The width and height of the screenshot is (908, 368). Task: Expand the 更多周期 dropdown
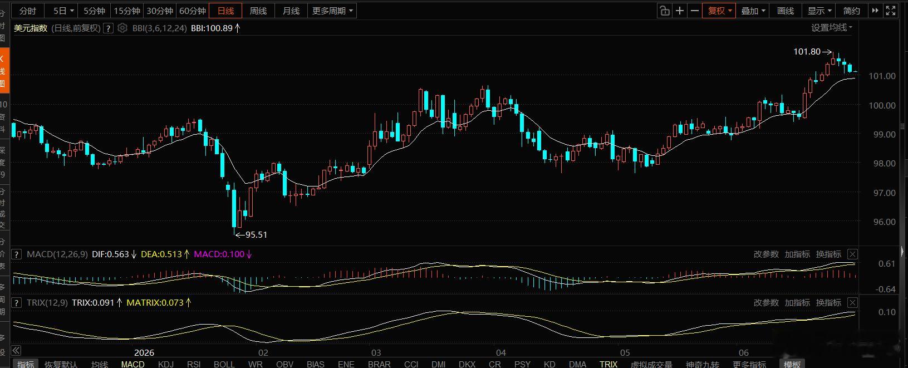tap(332, 11)
